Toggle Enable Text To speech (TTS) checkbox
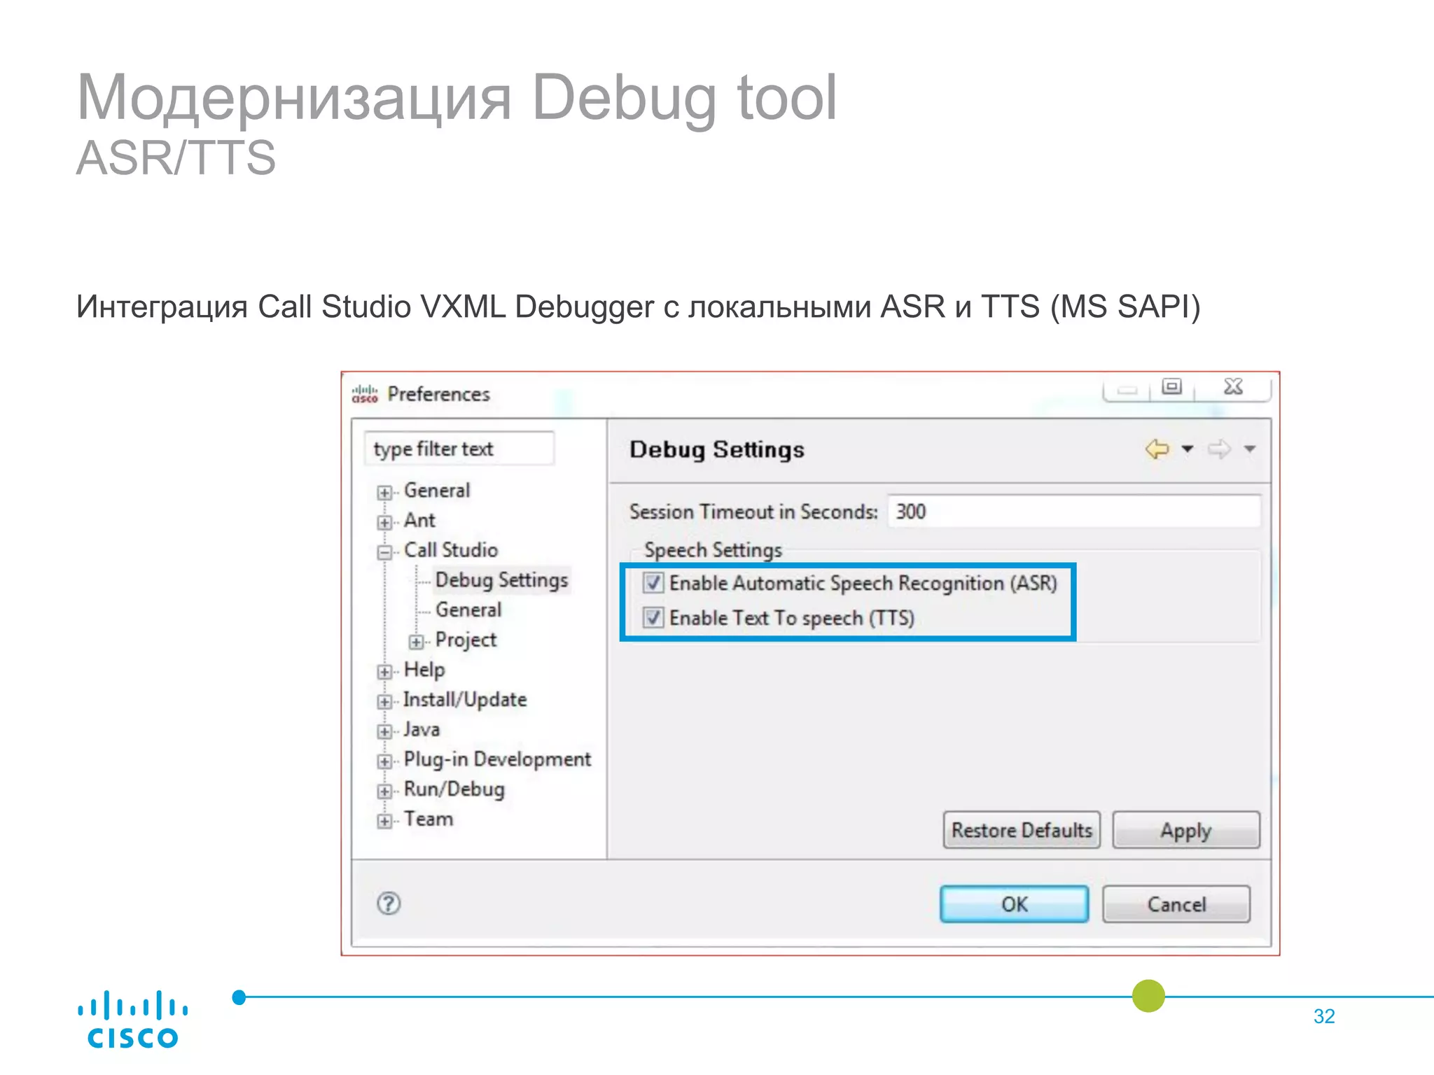 pos(653,617)
